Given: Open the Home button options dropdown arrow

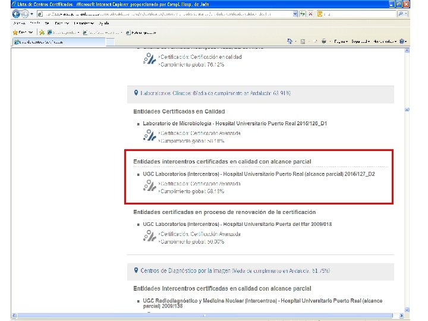Looking at the screenshot, I should 296,42.
